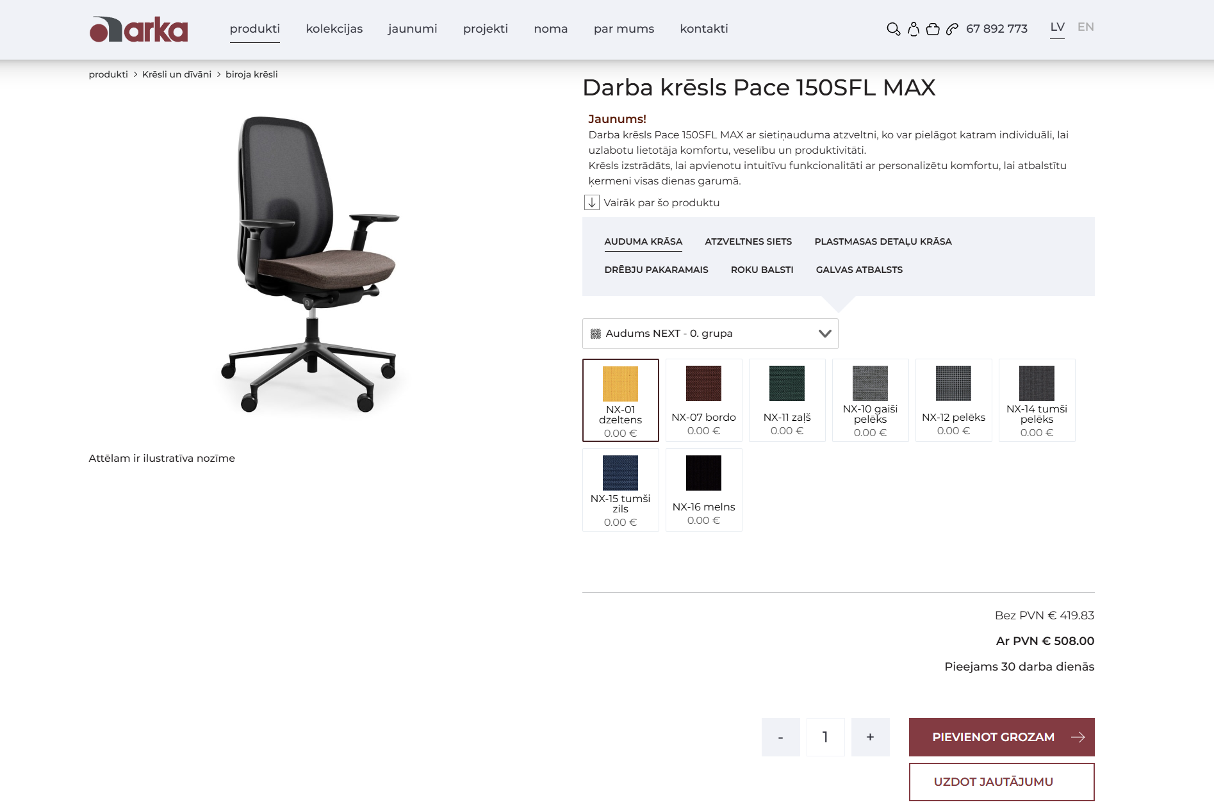Choose the NX-15 tumši zils swatch
The height and width of the screenshot is (807, 1214).
620,490
